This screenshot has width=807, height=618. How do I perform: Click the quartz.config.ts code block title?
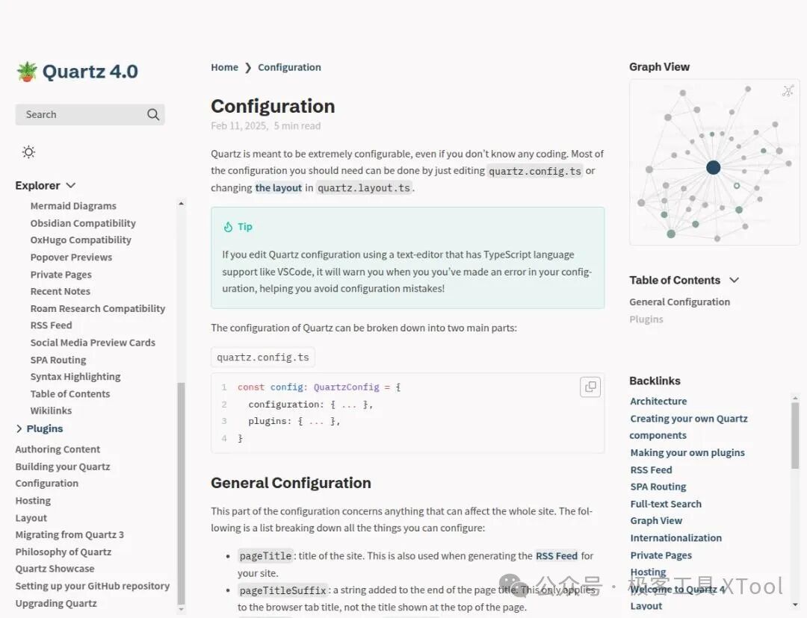(263, 358)
